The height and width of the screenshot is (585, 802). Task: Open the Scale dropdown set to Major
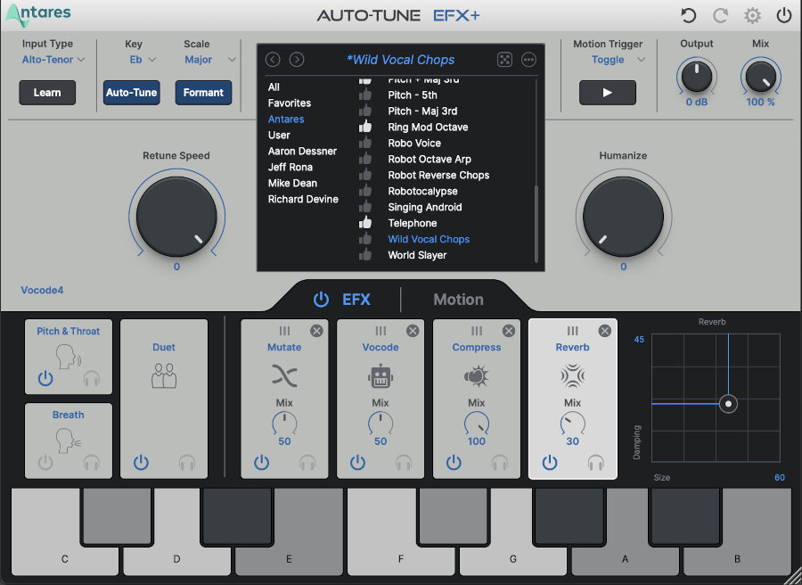[206, 59]
